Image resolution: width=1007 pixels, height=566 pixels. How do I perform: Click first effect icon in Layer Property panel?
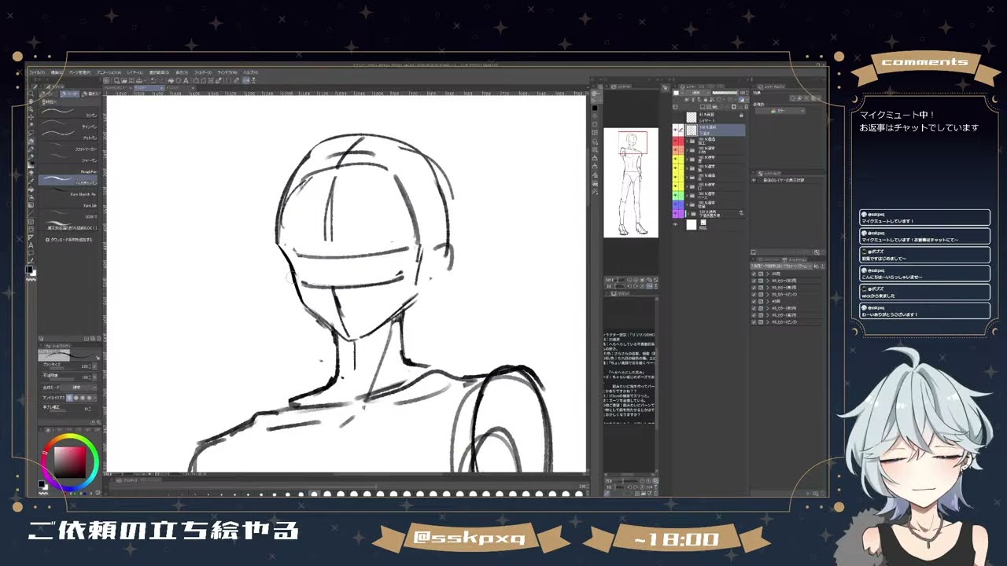(792, 98)
